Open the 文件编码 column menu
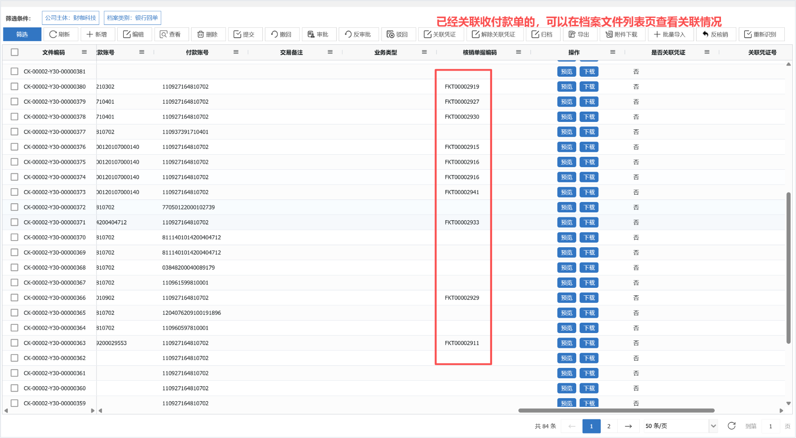Screen dimensions: 796x438 tap(84, 52)
